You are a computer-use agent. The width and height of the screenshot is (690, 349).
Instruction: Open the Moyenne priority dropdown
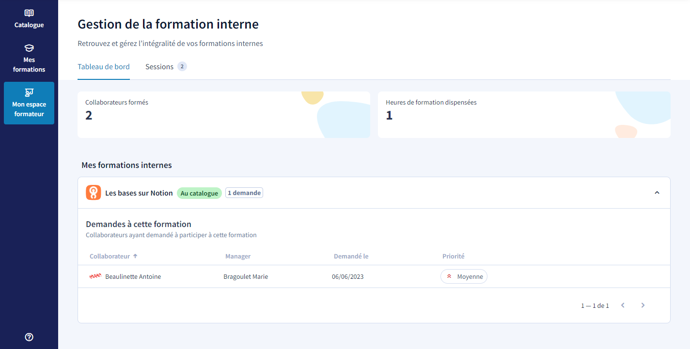tap(464, 276)
